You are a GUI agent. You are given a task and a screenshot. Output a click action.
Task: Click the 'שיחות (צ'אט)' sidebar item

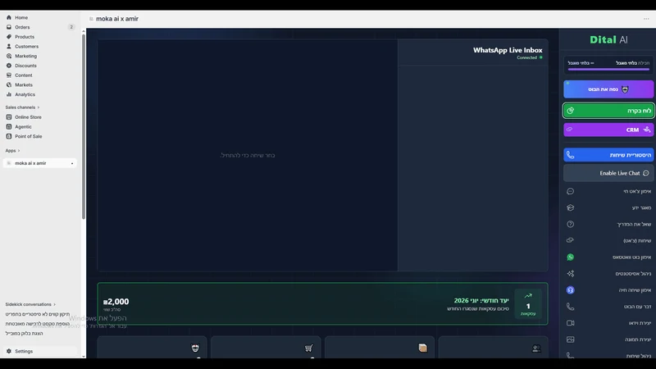click(x=608, y=240)
